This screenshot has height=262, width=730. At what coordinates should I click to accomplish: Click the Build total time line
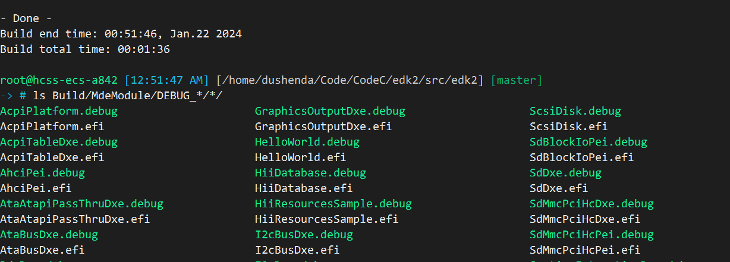85,49
